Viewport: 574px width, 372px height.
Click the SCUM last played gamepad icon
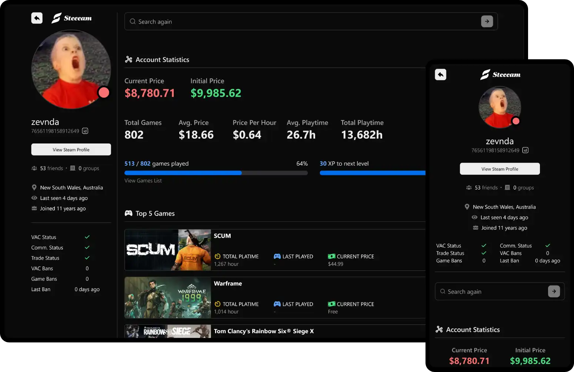pyautogui.click(x=277, y=256)
